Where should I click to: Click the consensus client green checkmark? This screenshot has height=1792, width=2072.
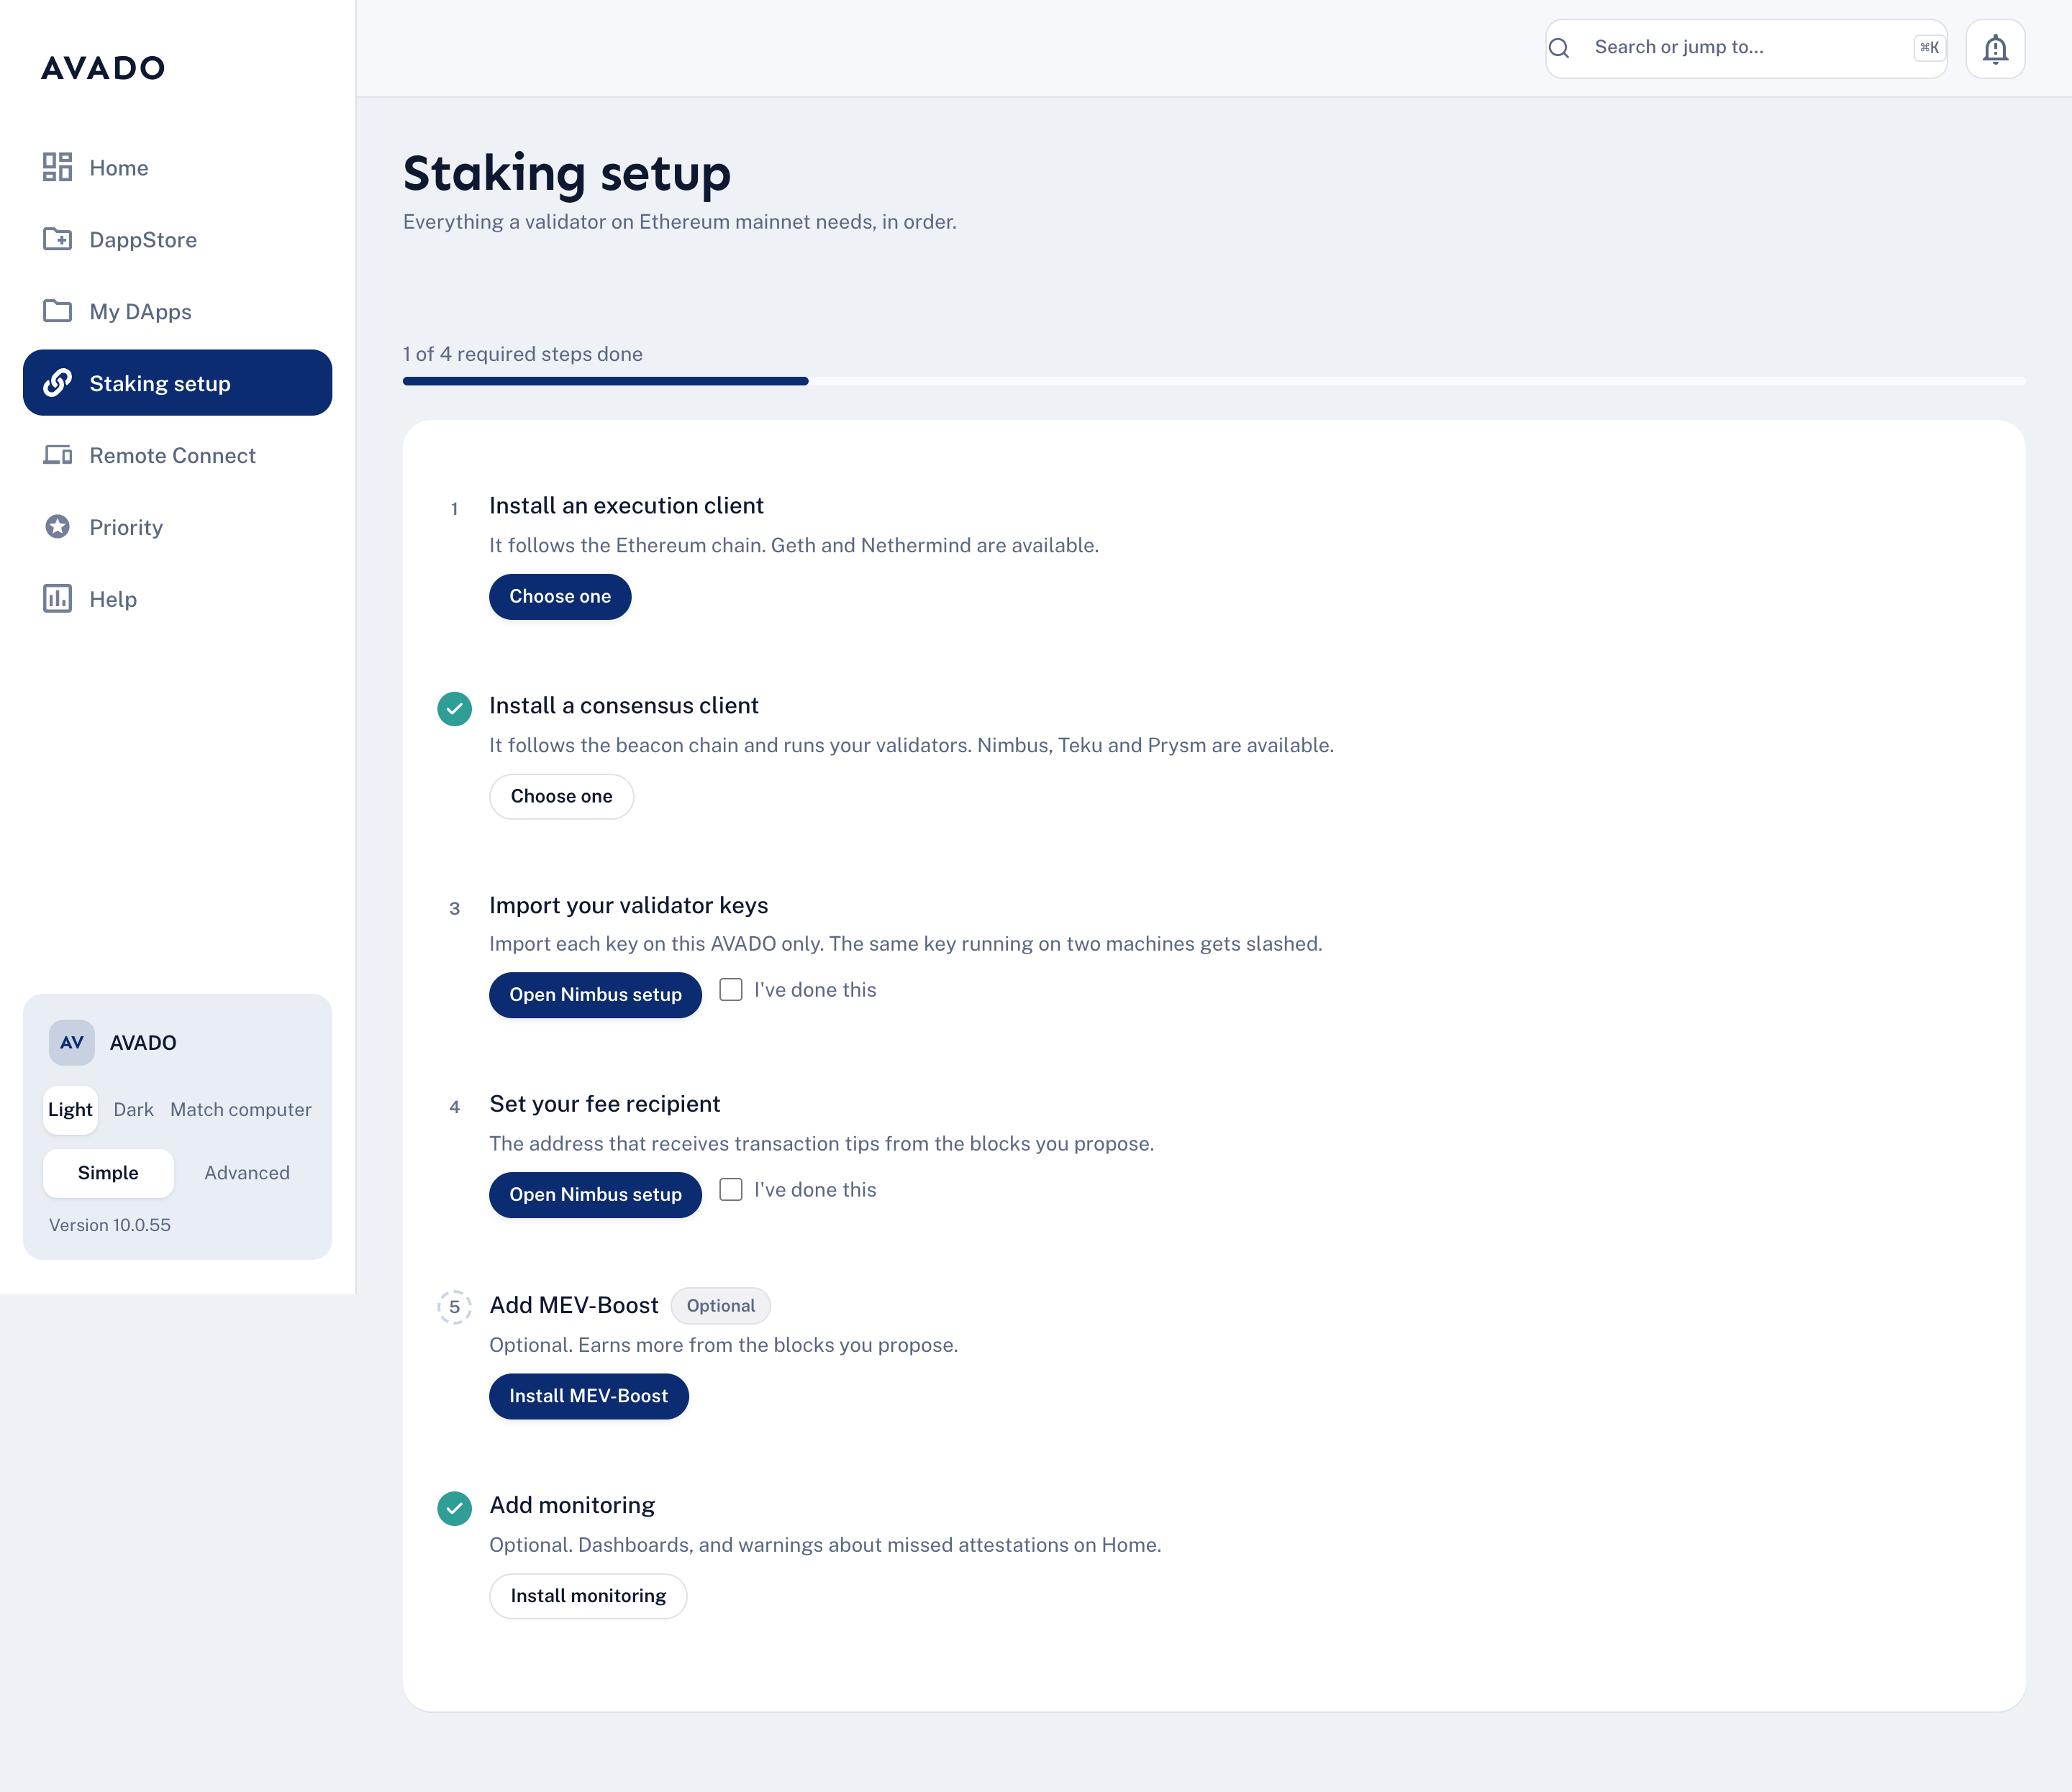tap(454, 708)
